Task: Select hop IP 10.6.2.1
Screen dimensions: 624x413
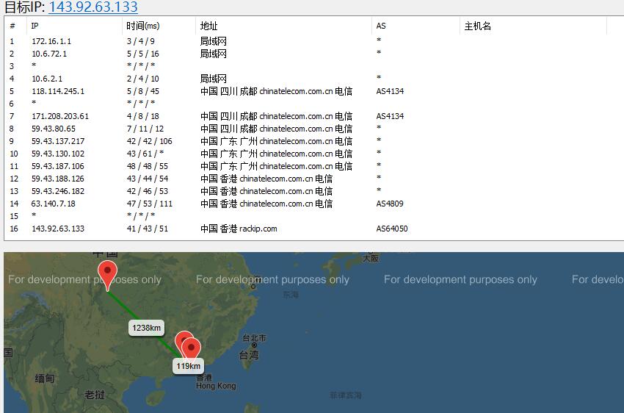Action: point(47,79)
